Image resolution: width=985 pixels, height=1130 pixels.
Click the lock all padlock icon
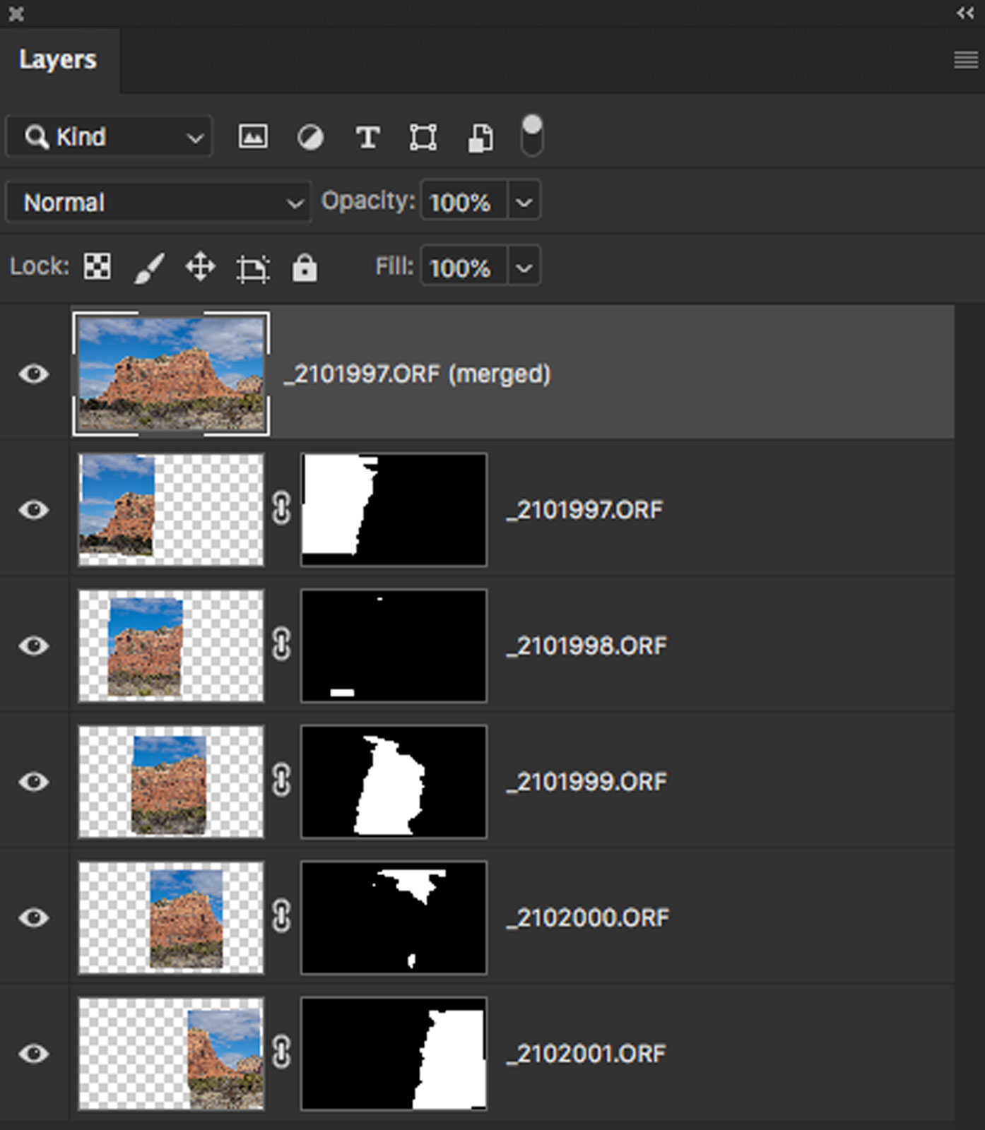click(x=305, y=268)
